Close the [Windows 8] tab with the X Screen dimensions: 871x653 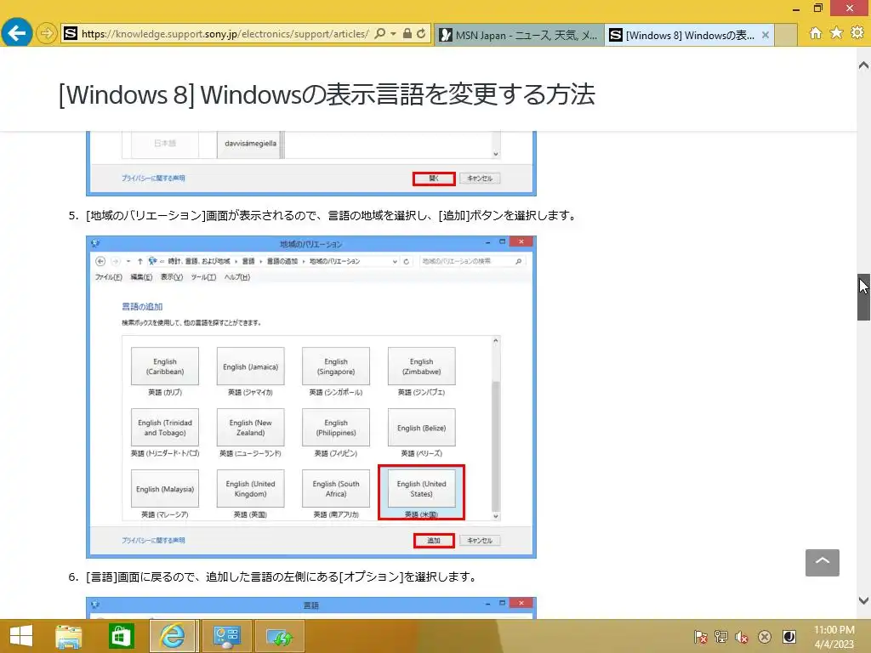click(x=766, y=35)
